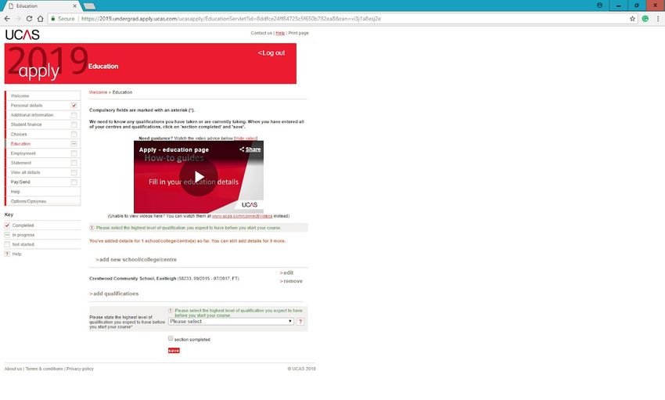Click the Employment status box
This screenshot has width=665, height=400.
tap(74, 153)
